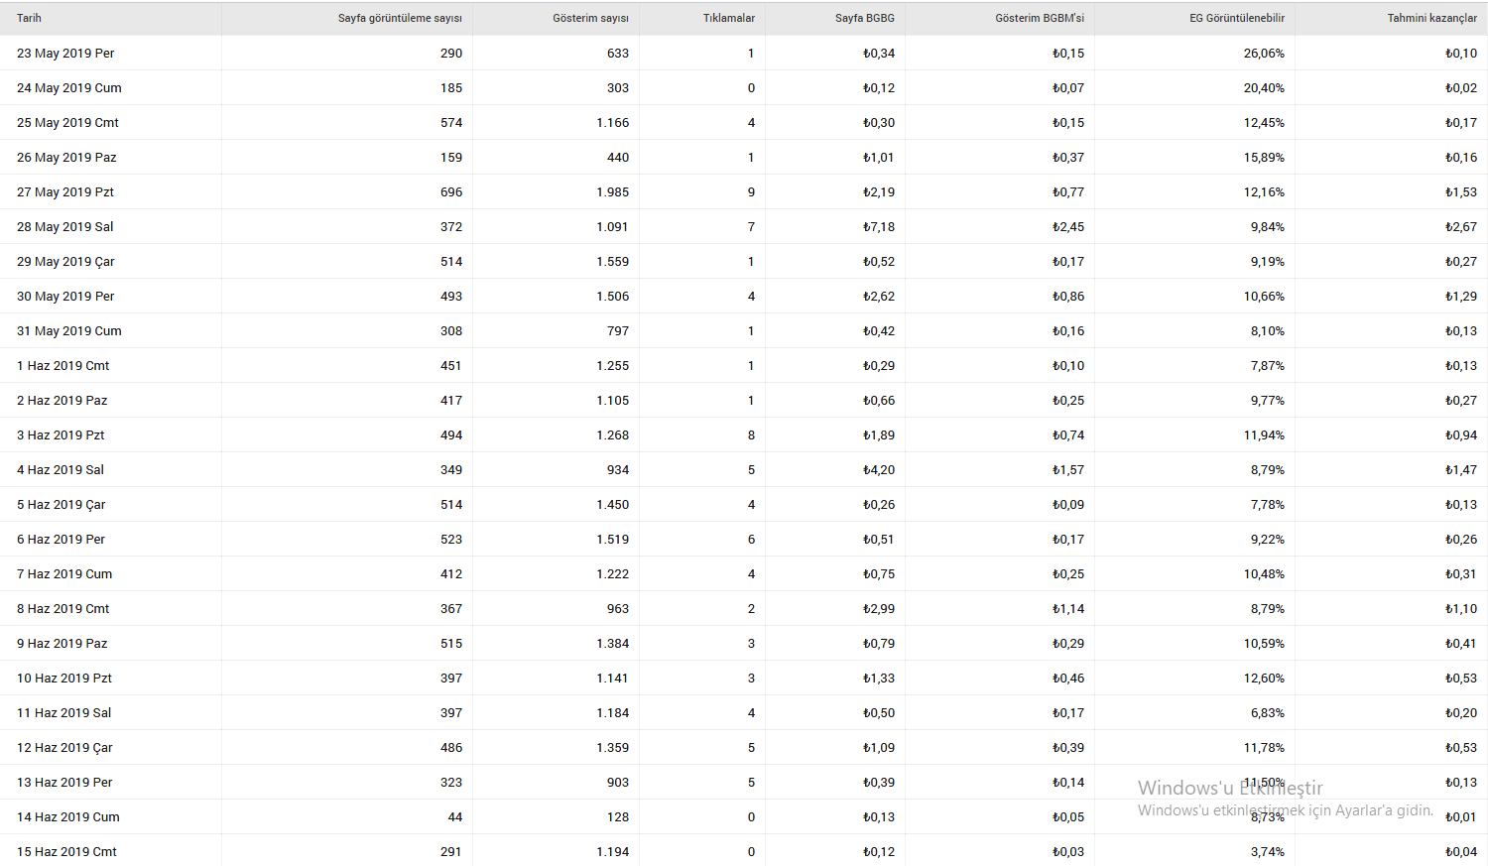Select the 23 May 2019 Per row

(x=744, y=53)
